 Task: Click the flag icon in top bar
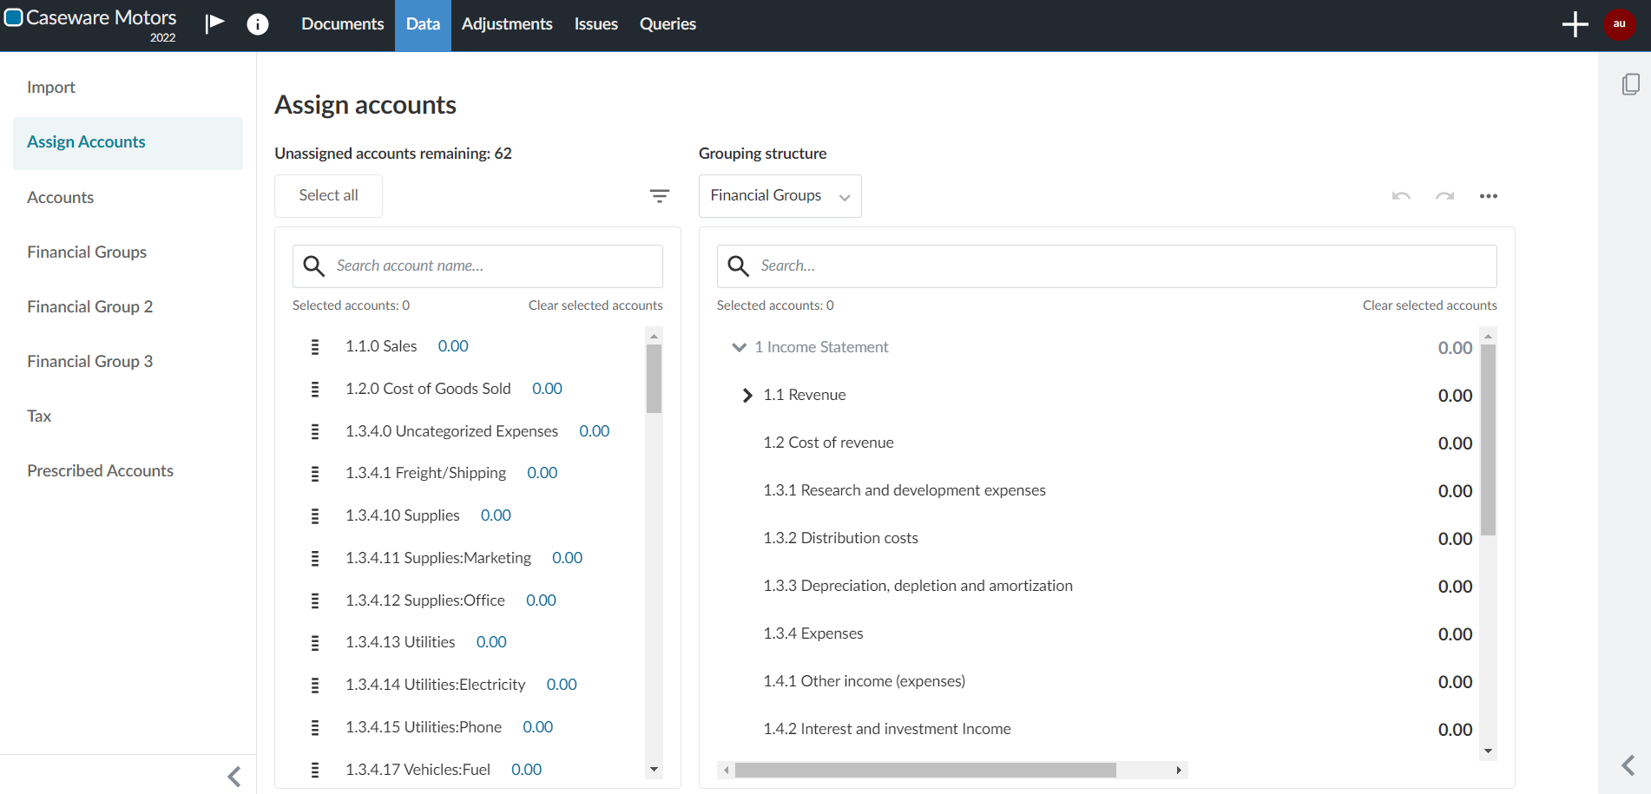pyautogui.click(x=214, y=23)
